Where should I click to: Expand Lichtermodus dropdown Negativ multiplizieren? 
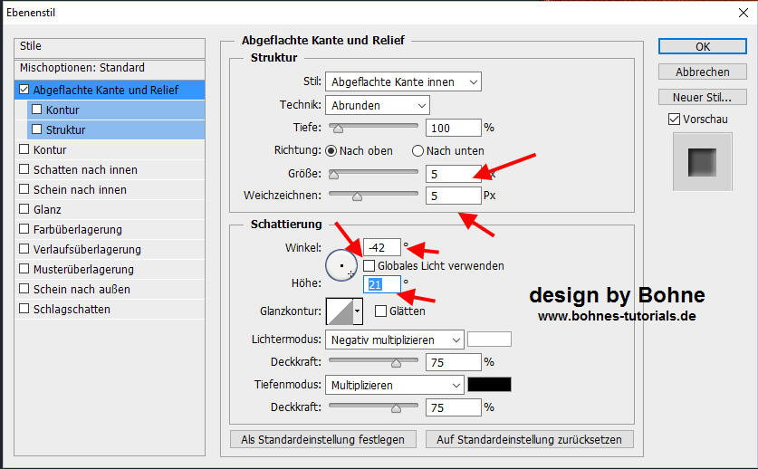click(394, 340)
